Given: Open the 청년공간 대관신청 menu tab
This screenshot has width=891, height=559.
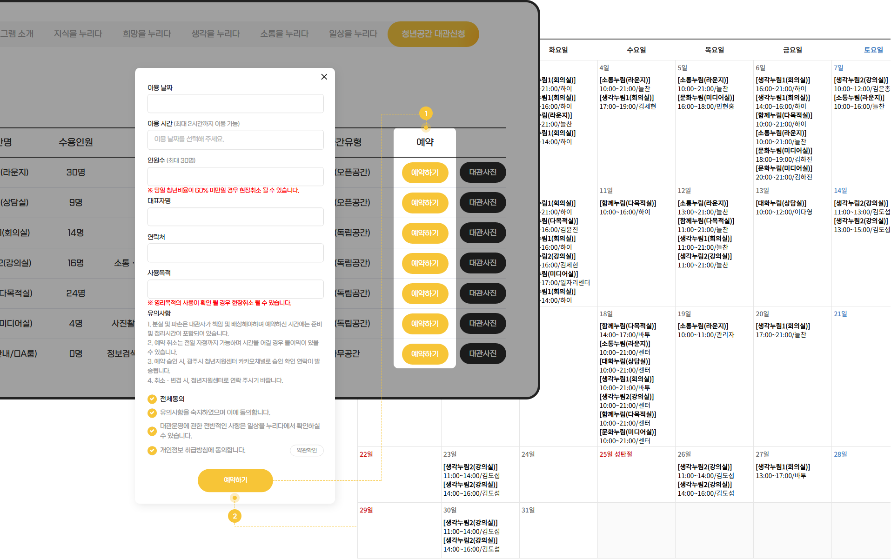Looking at the screenshot, I should tap(433, 34).
